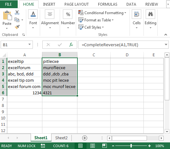The height and width of the screenshot is (149, 170).
Task: Click the zoom in plus button
Action: coord(149,146)
